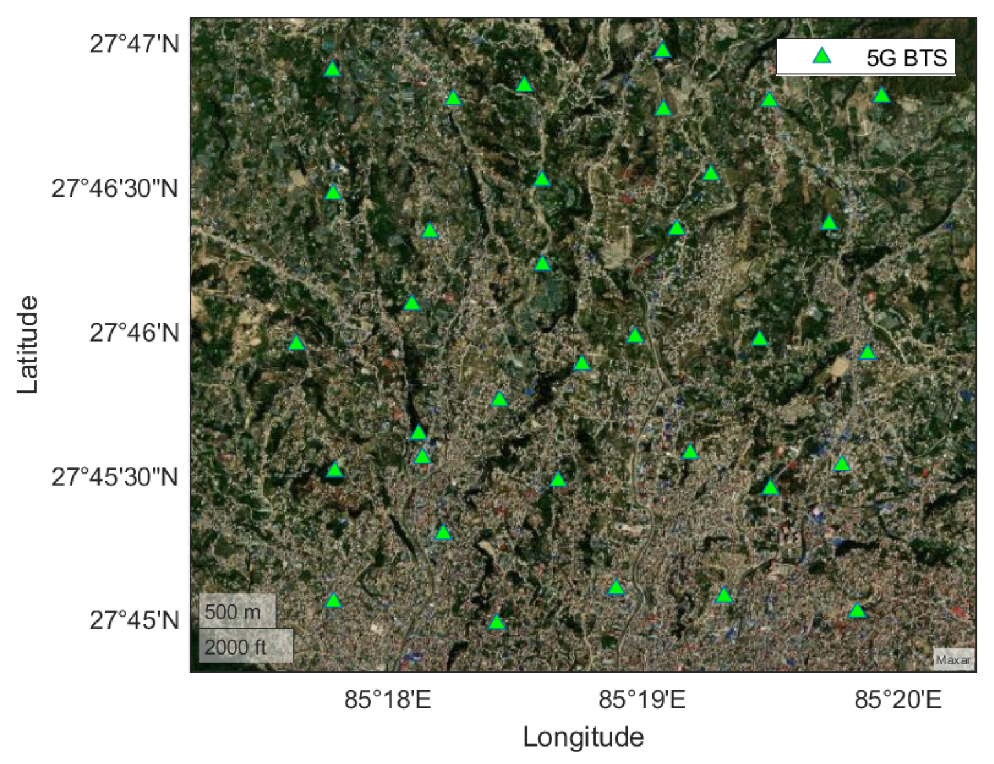The width and height of the screenshot is (994, 764).
Task: Click the 5G BTS legend label
Action: 906,58
